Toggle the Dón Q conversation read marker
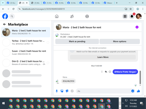This screenshot has width=146, height=109. point(48,63)
